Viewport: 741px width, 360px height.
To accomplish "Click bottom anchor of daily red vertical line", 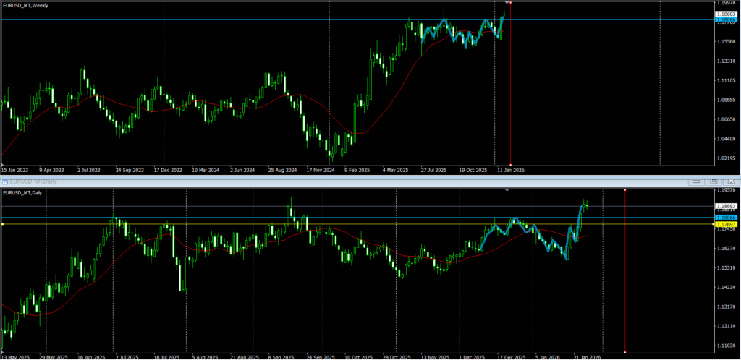I will tap(624, 352).
